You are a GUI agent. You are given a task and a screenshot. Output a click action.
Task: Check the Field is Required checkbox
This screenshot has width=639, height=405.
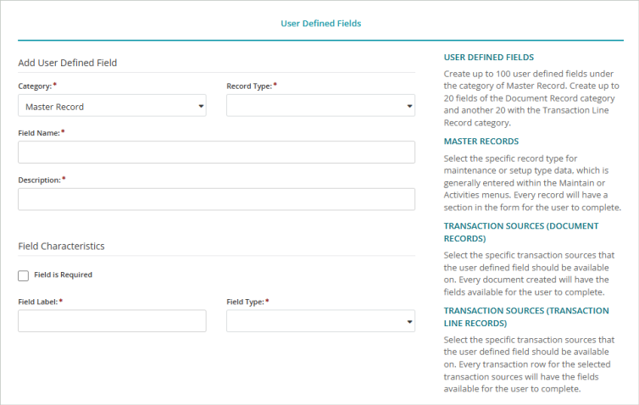point(23,276)
